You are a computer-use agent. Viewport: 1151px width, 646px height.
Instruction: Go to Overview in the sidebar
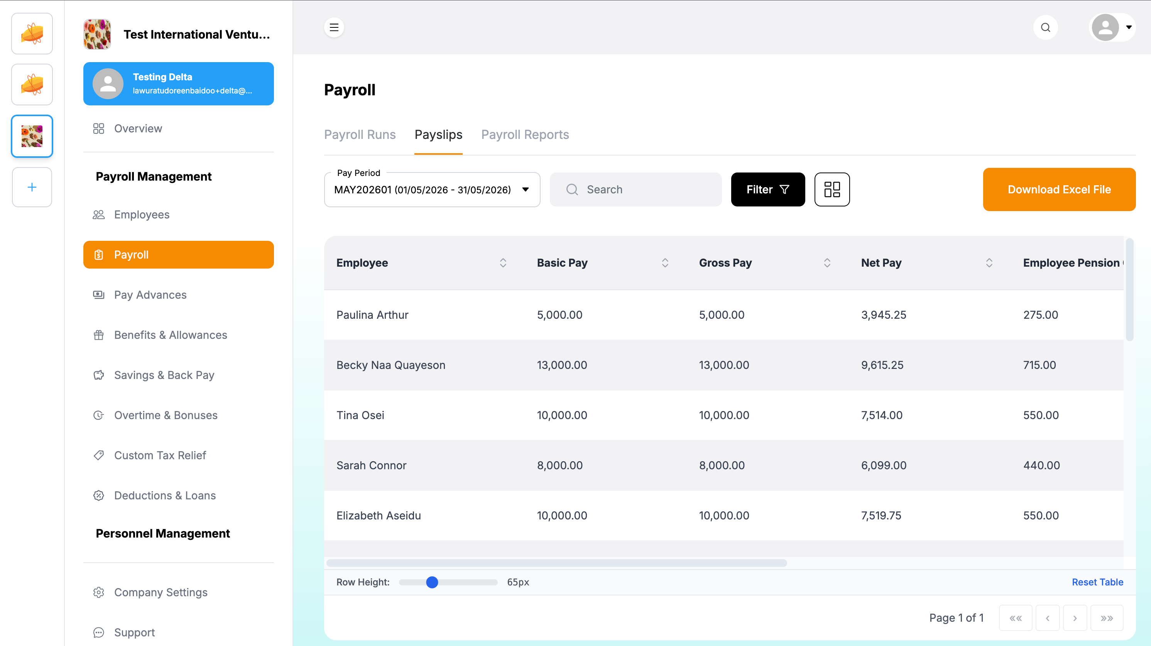tap(178, 129)
